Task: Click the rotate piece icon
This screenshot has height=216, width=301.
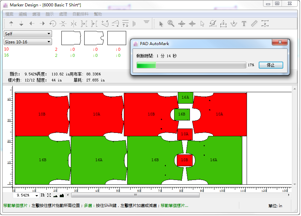Action: [x=53, y=24]
